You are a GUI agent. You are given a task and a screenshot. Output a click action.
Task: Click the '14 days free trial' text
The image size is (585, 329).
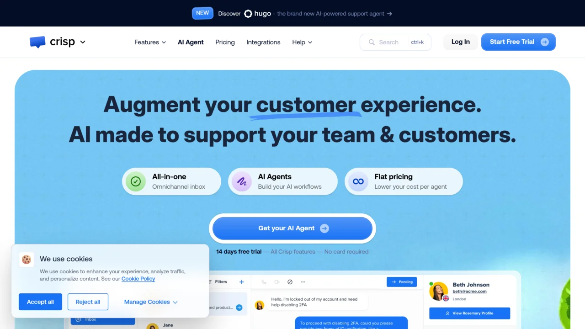(x=239, y=252)
